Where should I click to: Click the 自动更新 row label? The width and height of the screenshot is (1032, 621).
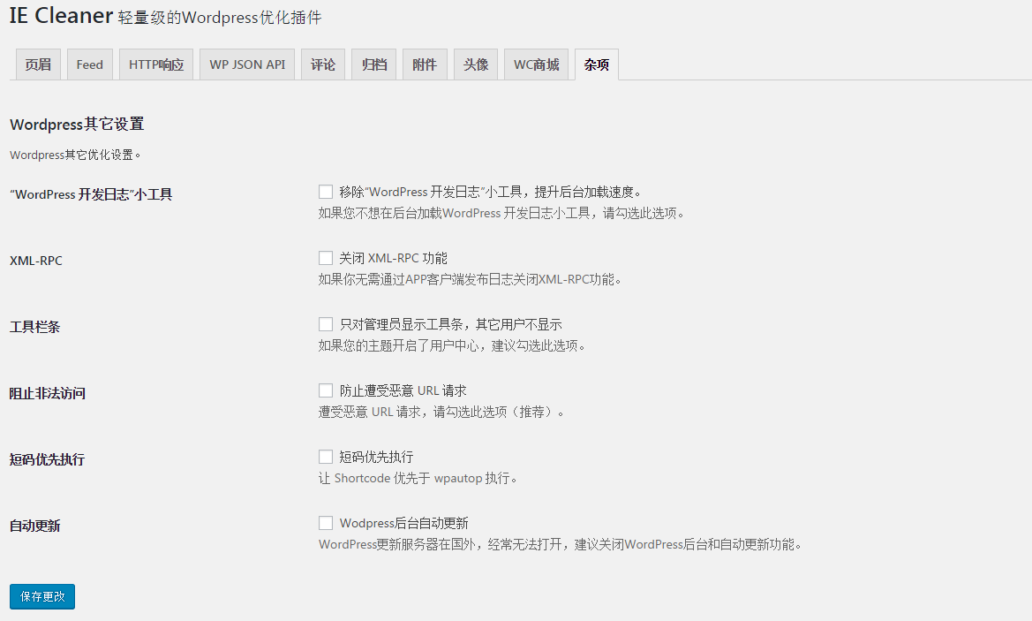35,526
